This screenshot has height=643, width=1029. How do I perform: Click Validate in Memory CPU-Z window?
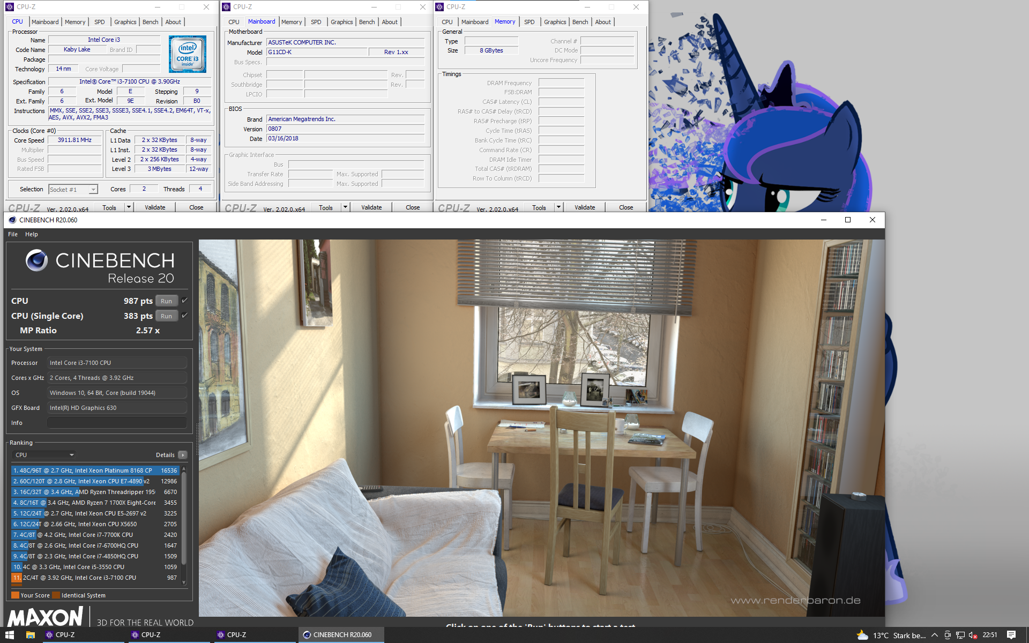(585, 207)
